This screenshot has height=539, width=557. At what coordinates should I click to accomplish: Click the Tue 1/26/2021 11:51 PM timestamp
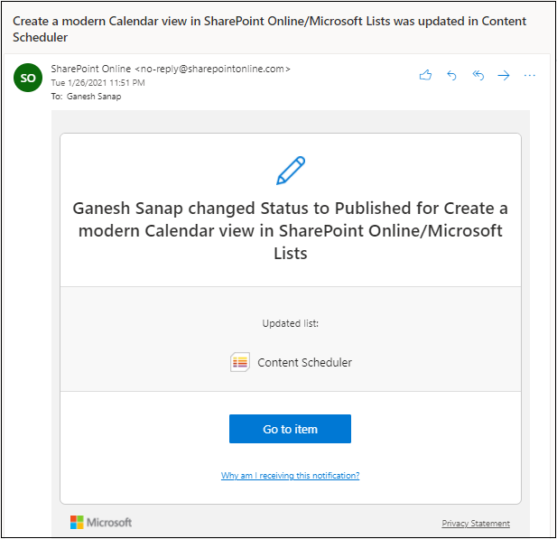tap(97, 83)
